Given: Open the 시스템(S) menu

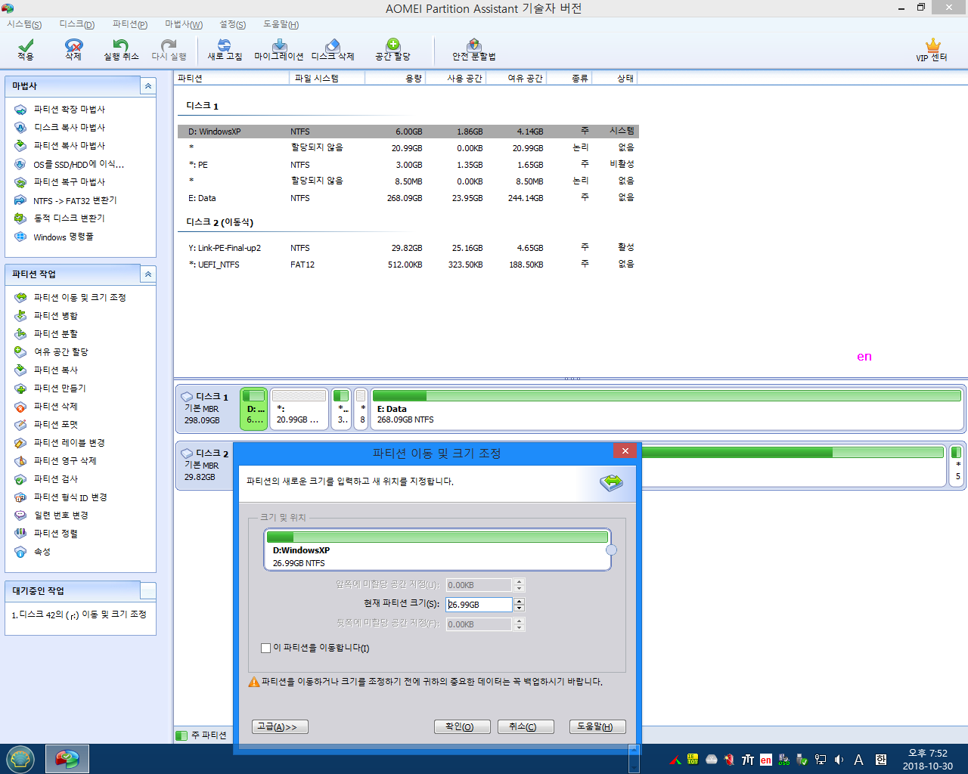Looking at the screenshot, I should click(x=24, y=24).
